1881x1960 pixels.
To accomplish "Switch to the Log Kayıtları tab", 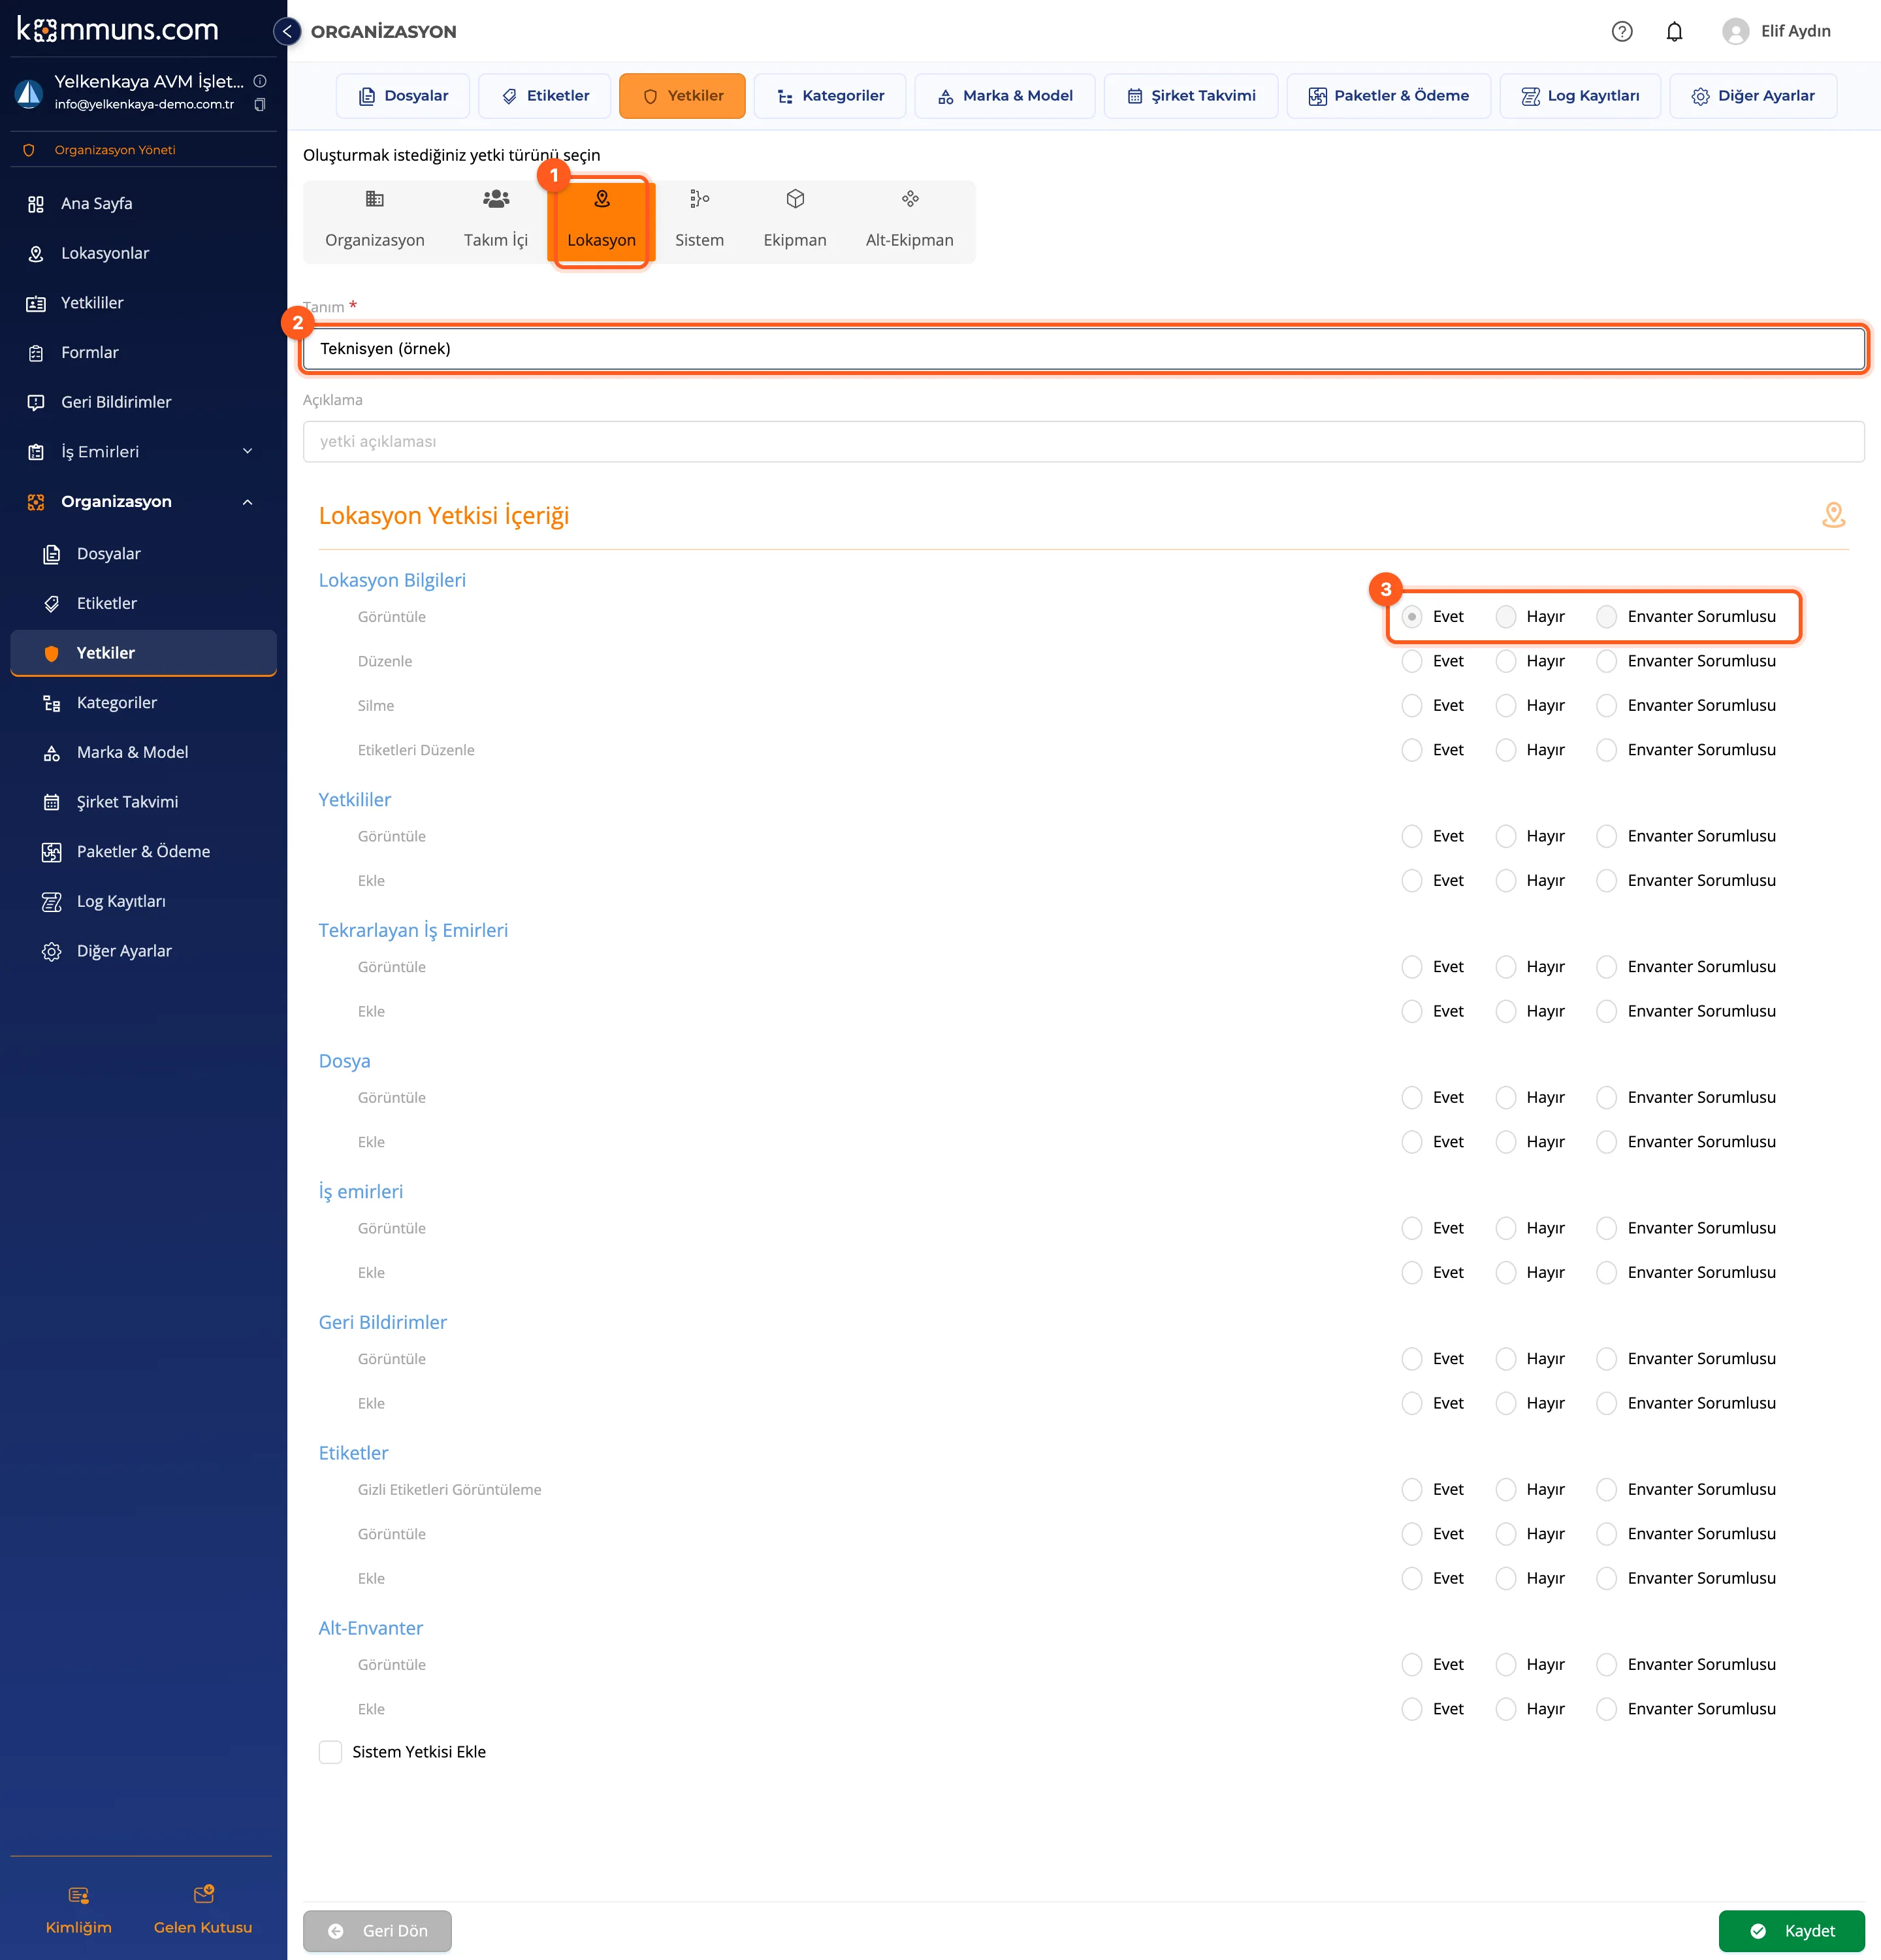I will coord(1579,96).
